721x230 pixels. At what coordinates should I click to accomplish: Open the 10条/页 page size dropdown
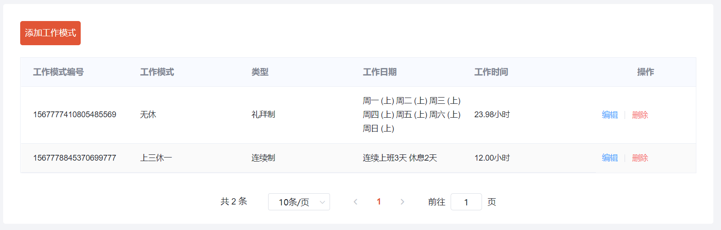click(x=299, y=202)
